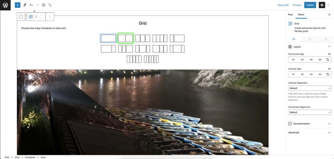Click the Grid breadcrumb after Post
Image resolution: width=334 pixels, height=159 pixels.
click(17, 157)
